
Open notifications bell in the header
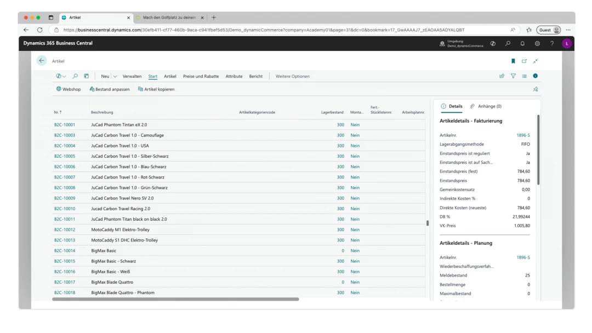522,43
